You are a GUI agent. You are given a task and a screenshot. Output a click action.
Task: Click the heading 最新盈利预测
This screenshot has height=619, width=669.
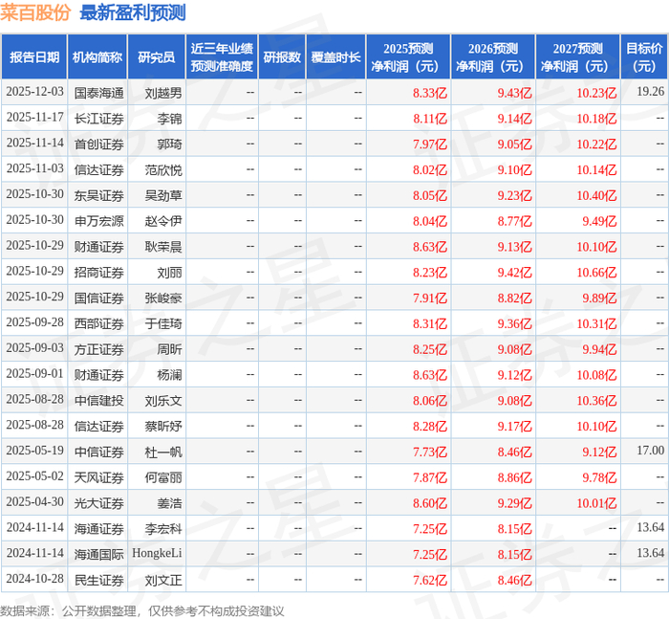[133, 12]
